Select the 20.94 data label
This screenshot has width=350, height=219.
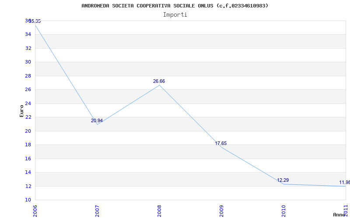point(97,120)
